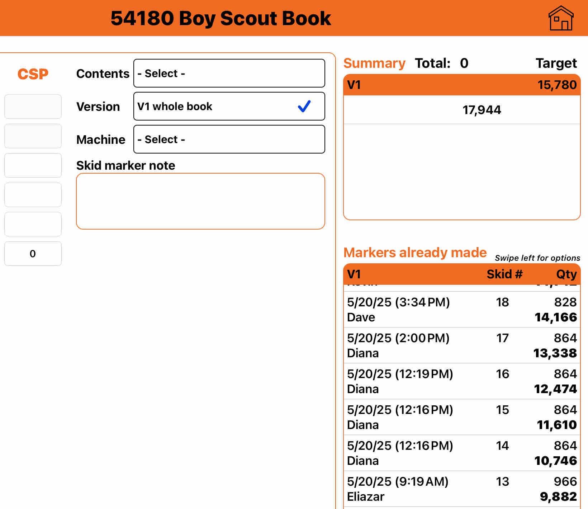Open the Contents dropdown
Viewport: 588px width, 509px height.
click(229, 73)
